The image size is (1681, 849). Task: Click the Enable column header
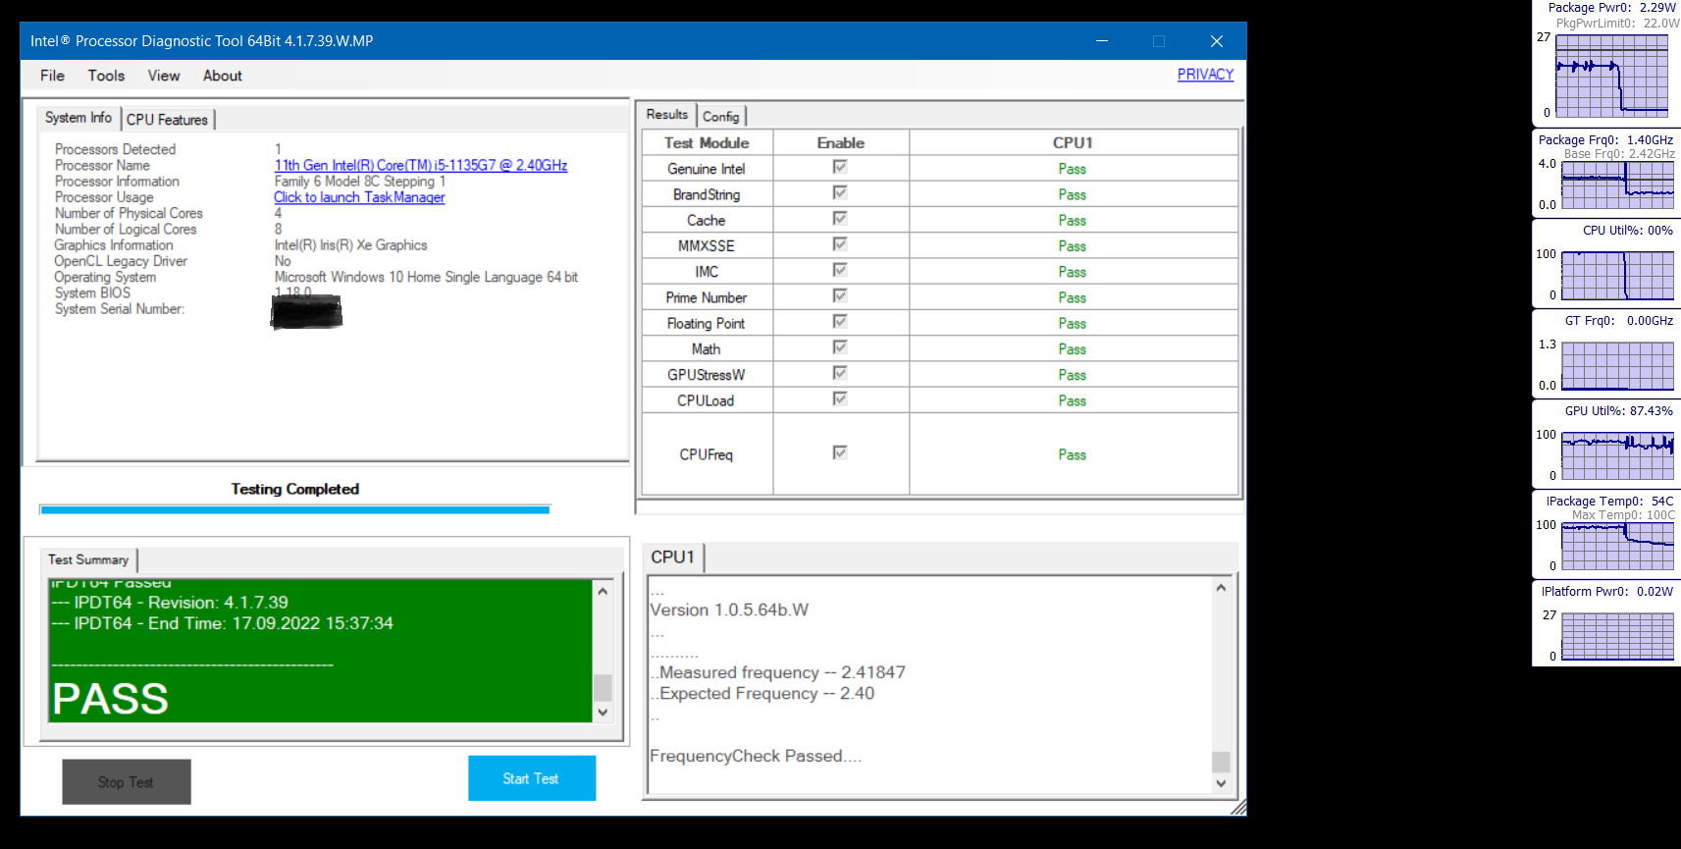tap(841, 142)
